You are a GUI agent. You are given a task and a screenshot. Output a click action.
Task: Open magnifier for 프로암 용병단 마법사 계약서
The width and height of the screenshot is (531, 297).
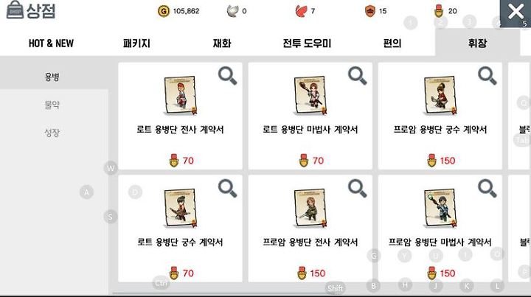(x=487, y=189)
